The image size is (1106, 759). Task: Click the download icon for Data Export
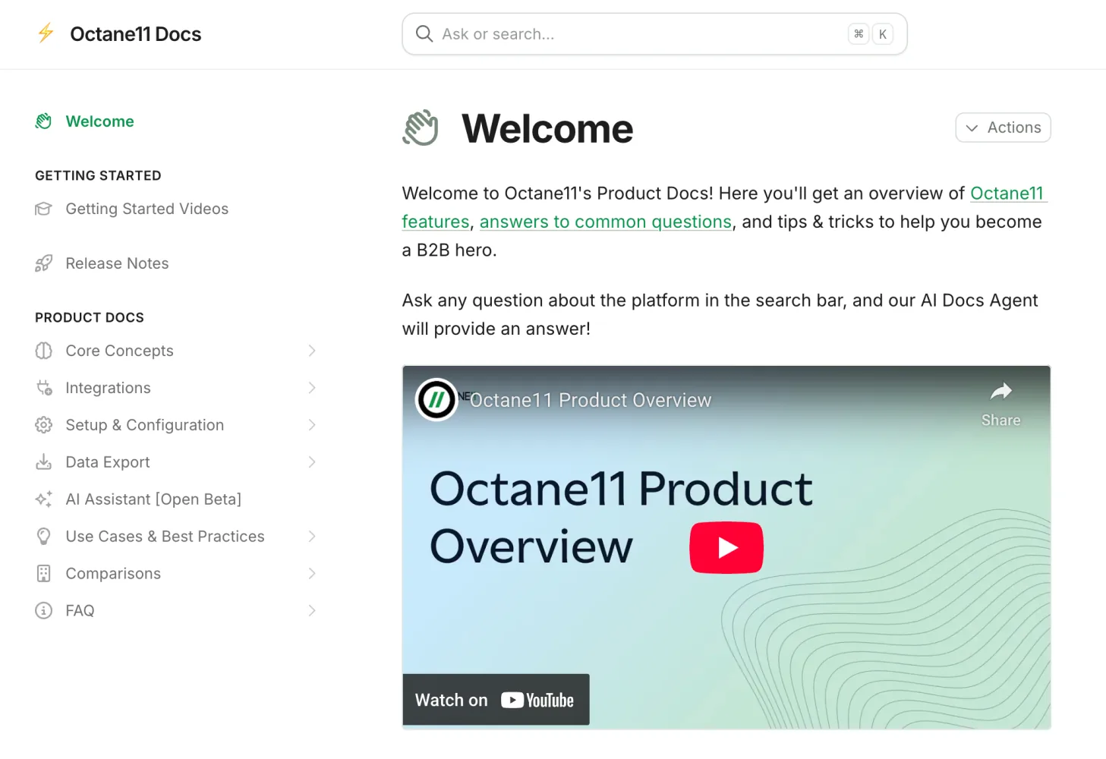[x=43, y=462]
